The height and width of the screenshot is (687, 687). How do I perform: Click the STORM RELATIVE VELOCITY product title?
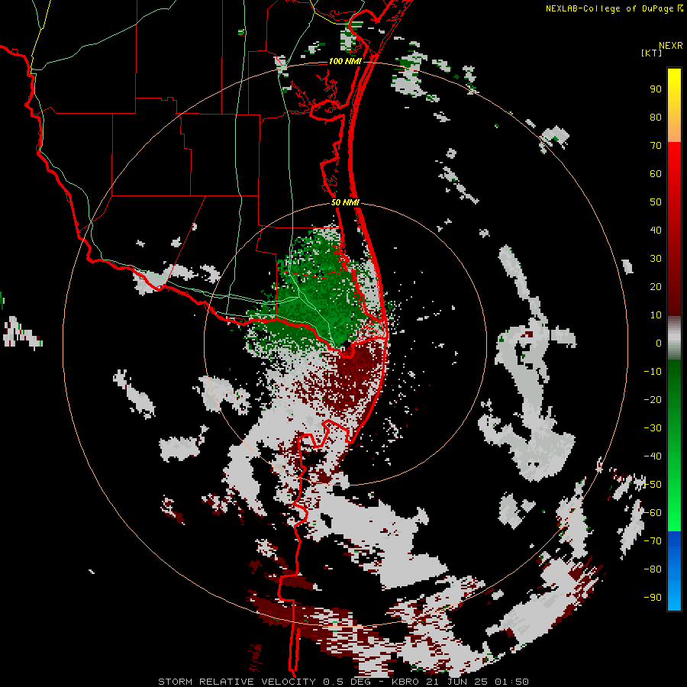coord(237,682)
